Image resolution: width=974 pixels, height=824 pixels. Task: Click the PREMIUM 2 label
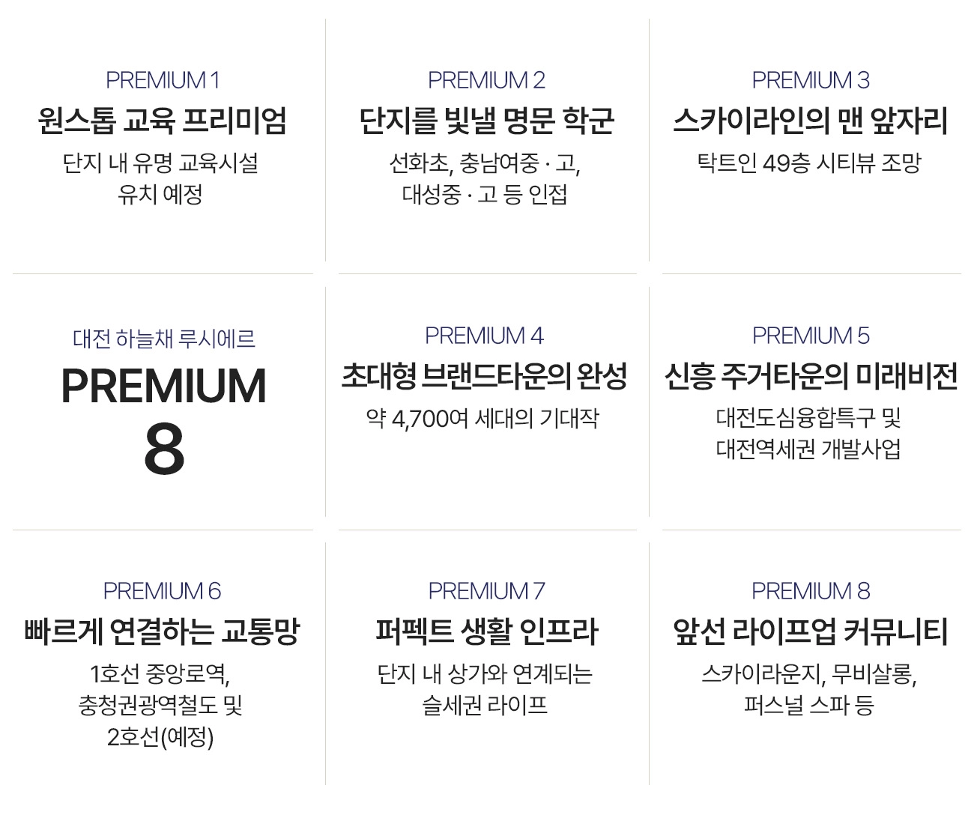pyautogui.click(x=486, y=80)
